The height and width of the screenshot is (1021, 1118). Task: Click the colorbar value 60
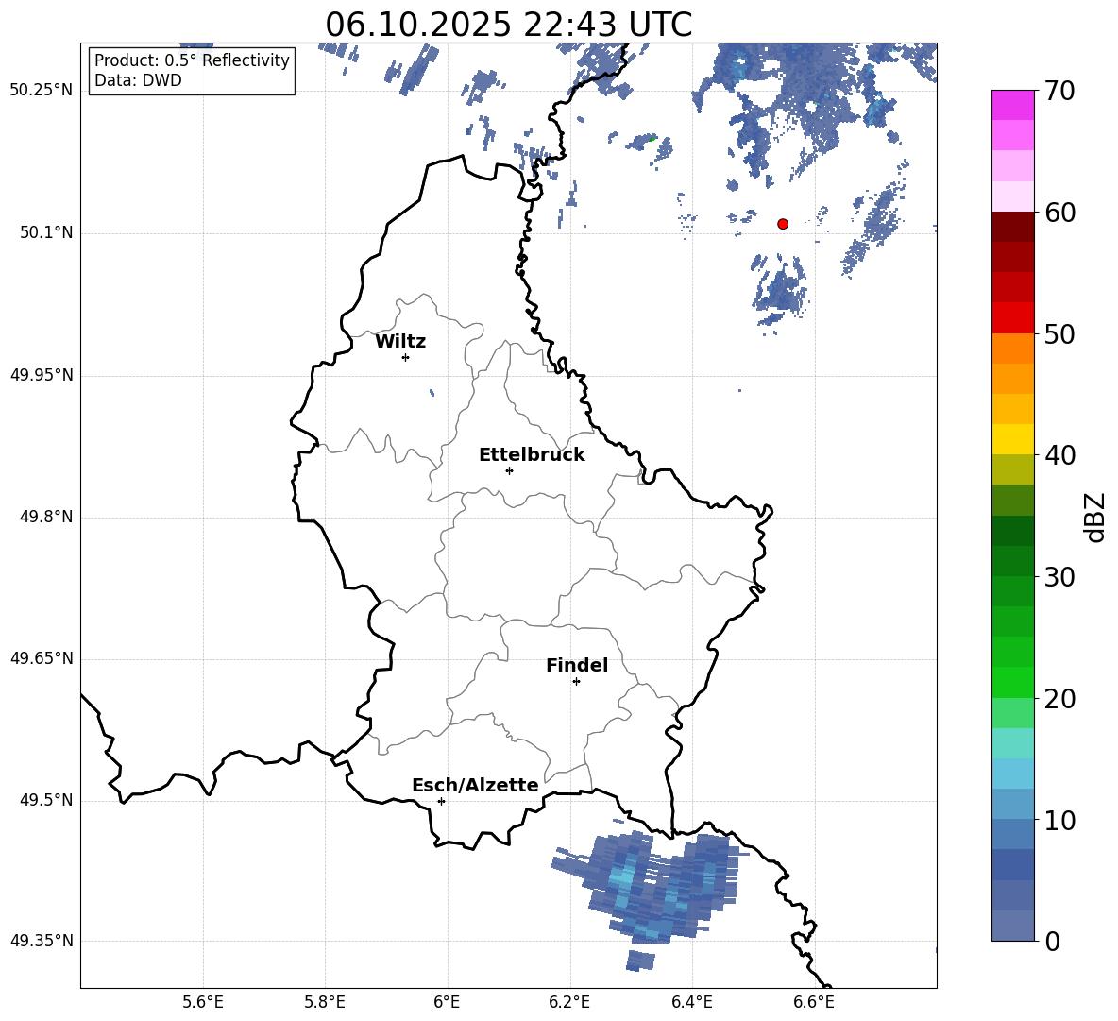[x=1059, y=213]
